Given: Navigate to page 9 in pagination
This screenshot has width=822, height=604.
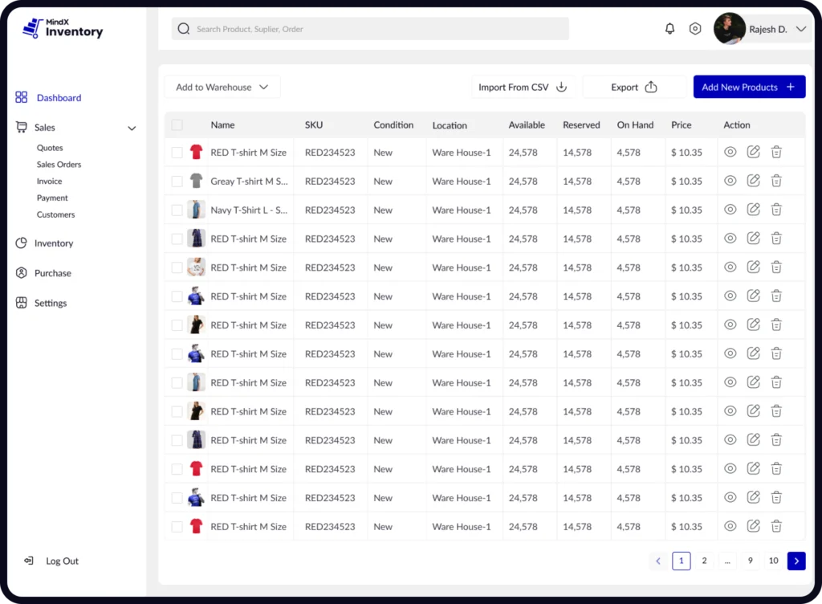Looking at the screenshot, I should coord(750,561).
